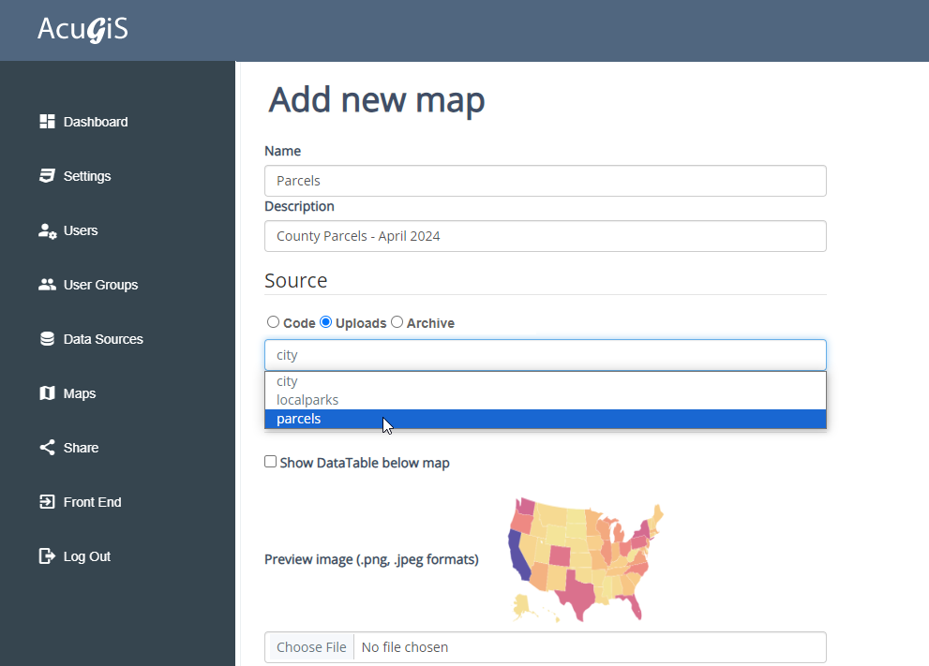Open the Front End menu entry
Image resolution: width=929 pixels, height=666 pixels.
(93, 502)
